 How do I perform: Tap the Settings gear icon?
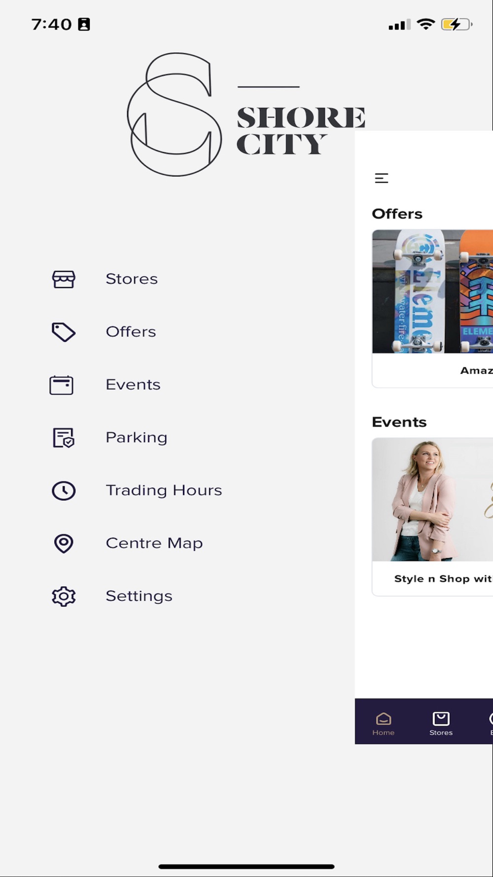coord(64,596)
